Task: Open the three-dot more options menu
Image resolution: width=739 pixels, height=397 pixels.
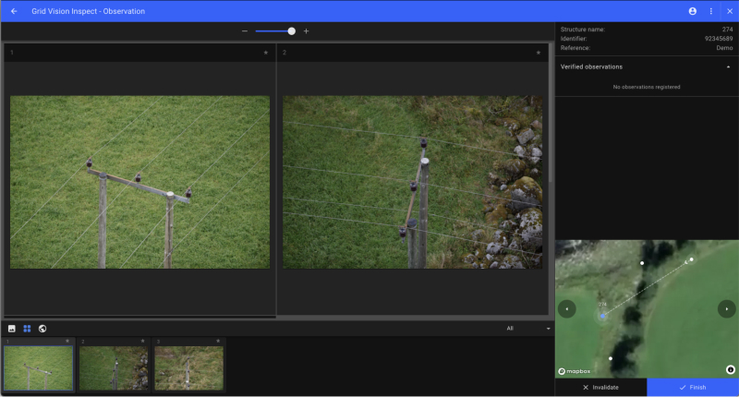Action: (710, 11)
